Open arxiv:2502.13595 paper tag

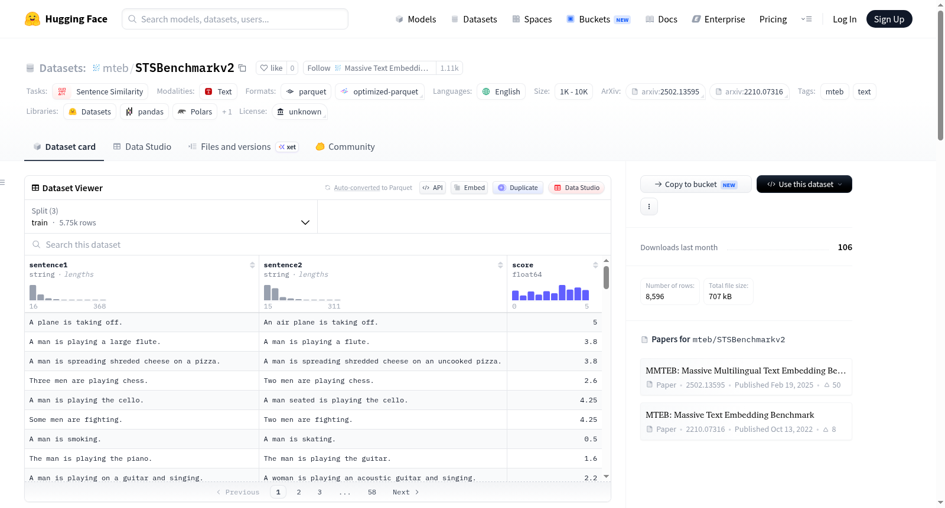(x=666, y=91)
